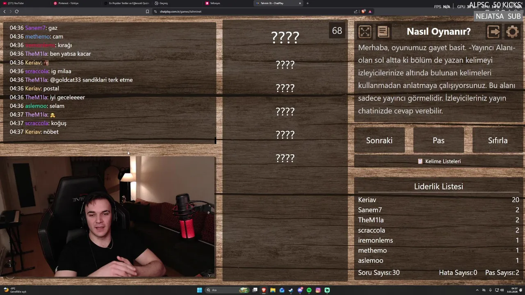Click chat message 'scraccola: ig milaa'
The height and width of the screenshot is (295, 525).
41,71
